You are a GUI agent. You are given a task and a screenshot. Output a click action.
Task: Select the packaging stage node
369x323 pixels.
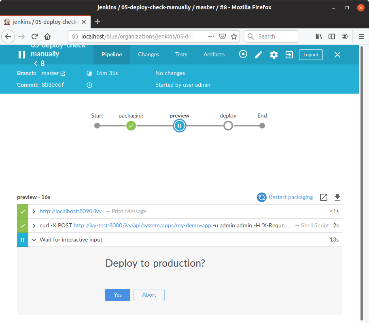click(x=131, y=126)
